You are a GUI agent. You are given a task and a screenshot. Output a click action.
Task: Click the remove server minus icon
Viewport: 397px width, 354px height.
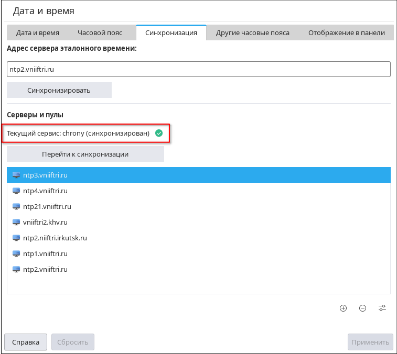click(x=362, y=308)
